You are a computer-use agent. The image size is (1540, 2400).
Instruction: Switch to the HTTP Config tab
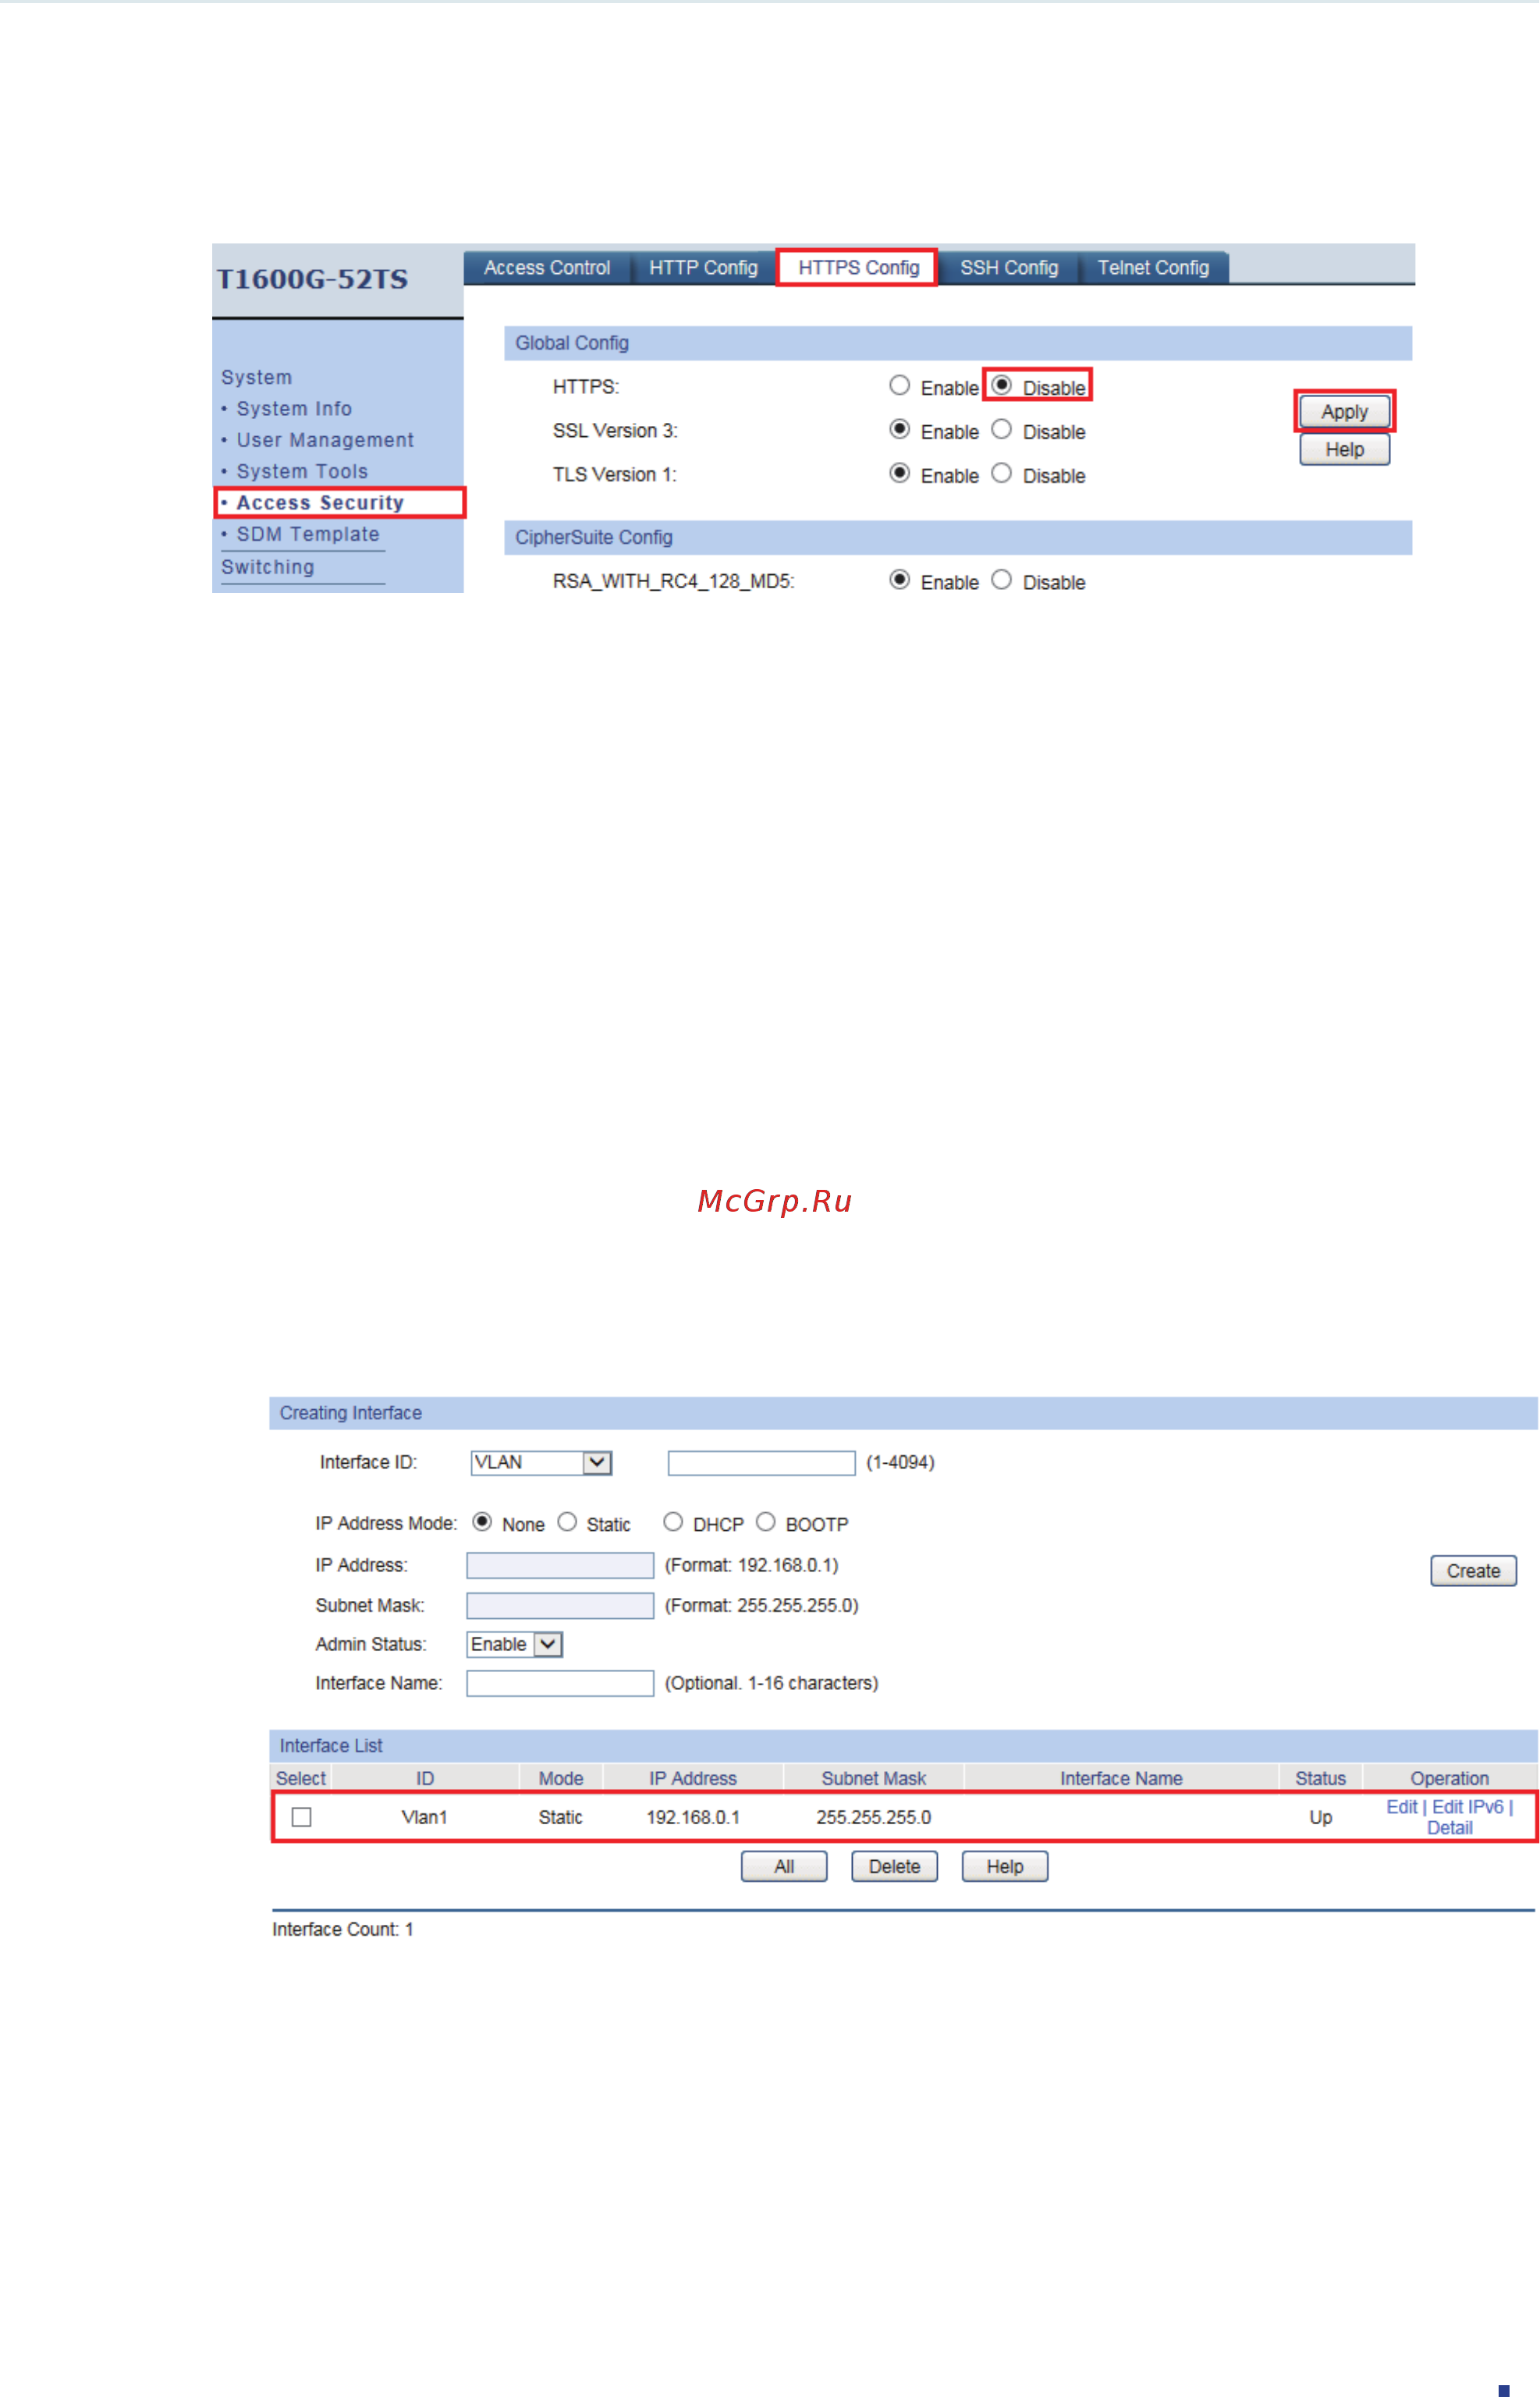point(703,268)
